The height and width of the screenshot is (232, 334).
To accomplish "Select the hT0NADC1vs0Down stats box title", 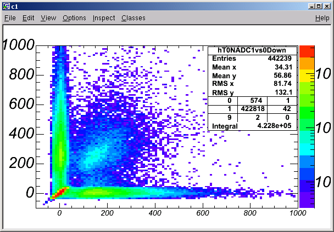I will click(252, 50).
